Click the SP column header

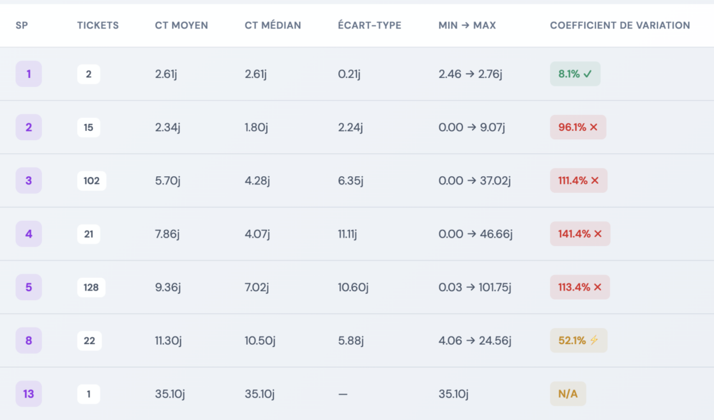click(x=22, y=26)
